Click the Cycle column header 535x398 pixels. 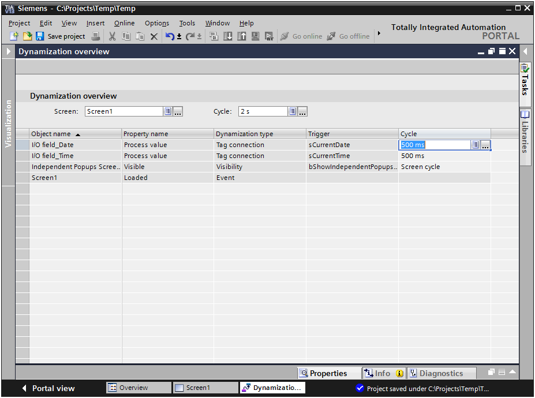tap(444, 134)
